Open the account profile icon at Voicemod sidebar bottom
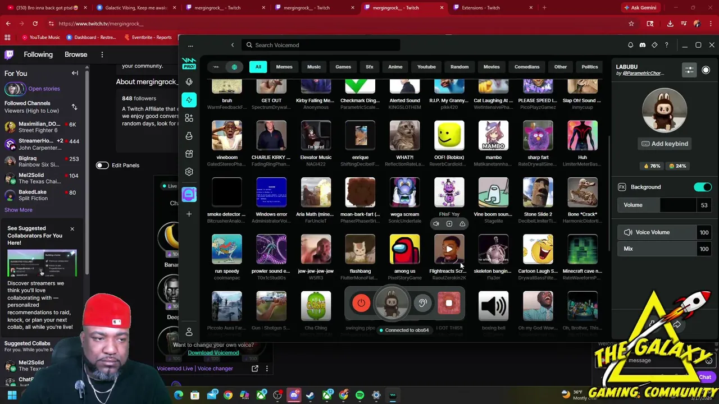The width and height of the screenshot is (719, 404). pyautogui.click(x=189, y=332)
